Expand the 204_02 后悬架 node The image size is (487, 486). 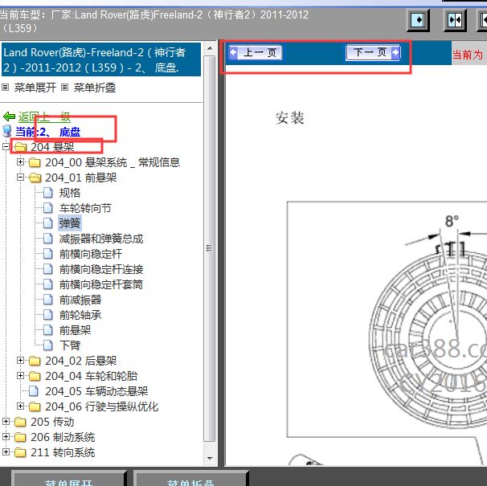[21, 361]
